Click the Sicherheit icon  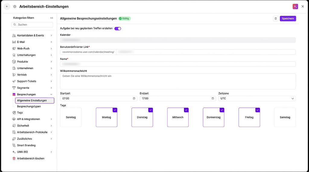pos(14,126)
